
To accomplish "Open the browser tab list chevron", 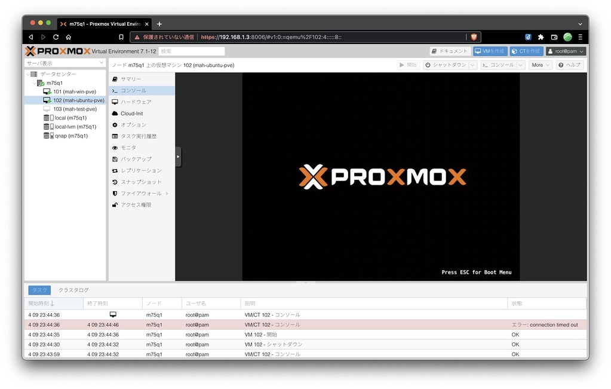I will [x=580, y=24].
